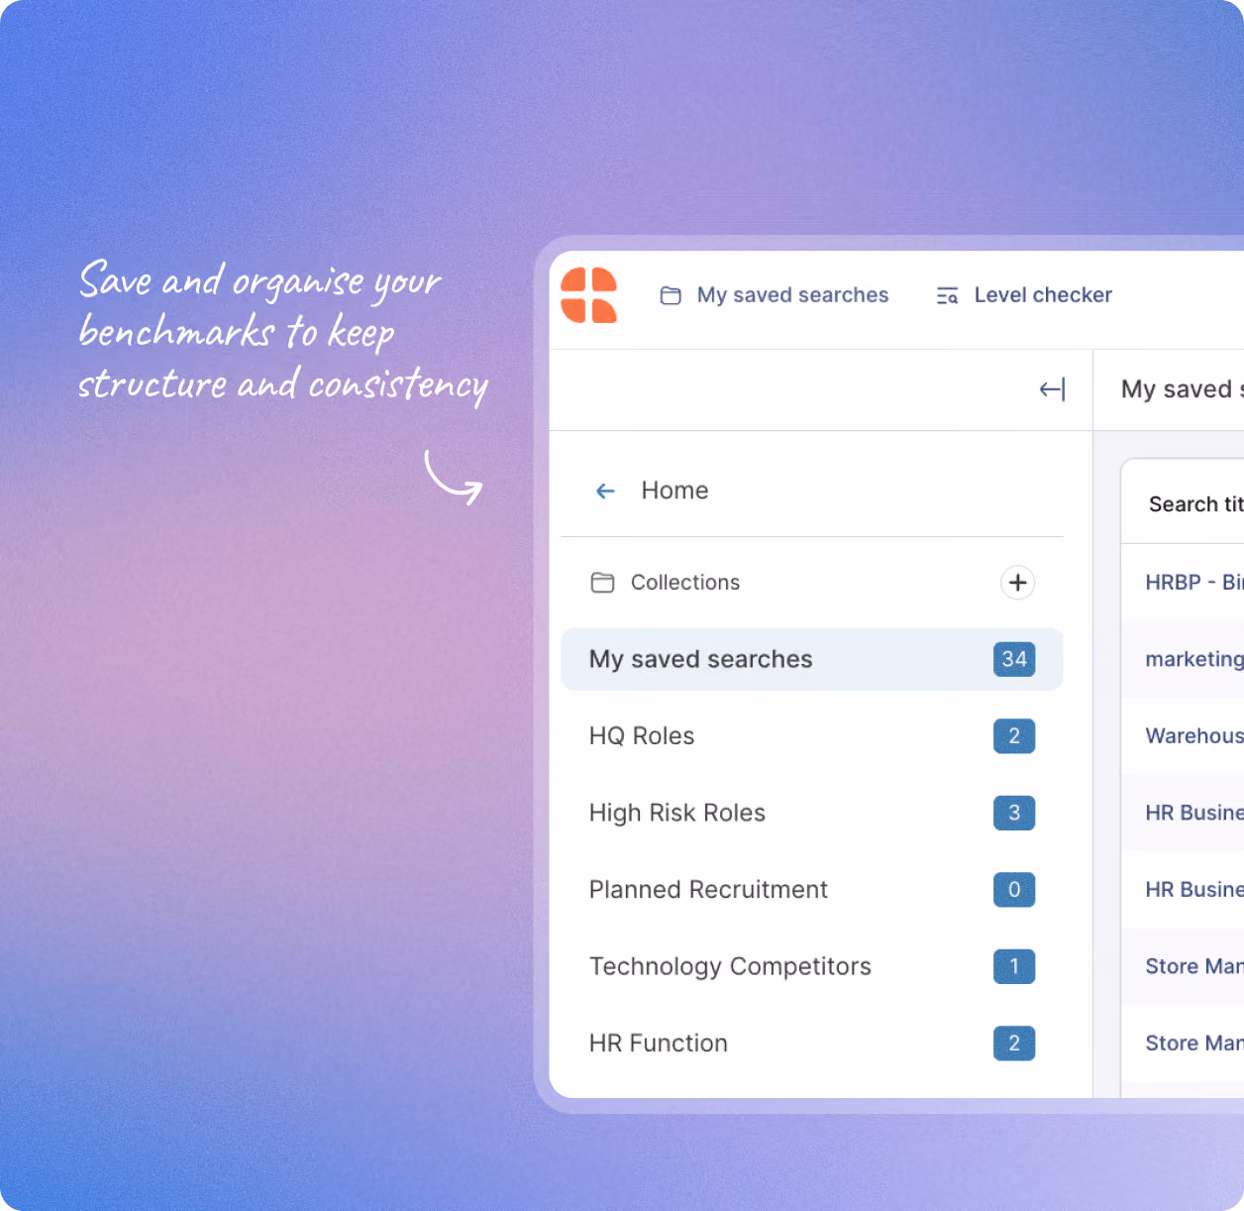Viewport: 1244px width, 1211px height.
Task: Click the 34 count badge
Action: [x=1014, y=659]
